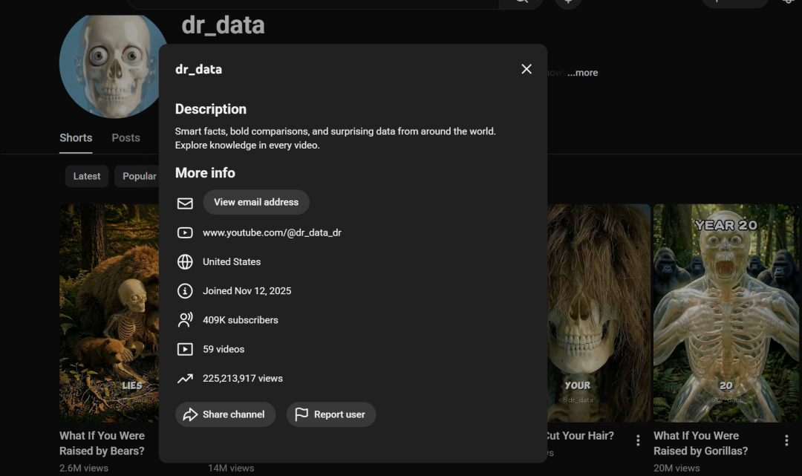Open the Cut Your Hair short thumbnail
Image resolution: width=802 pixels, height=476 pixels.
pos(599,313)
